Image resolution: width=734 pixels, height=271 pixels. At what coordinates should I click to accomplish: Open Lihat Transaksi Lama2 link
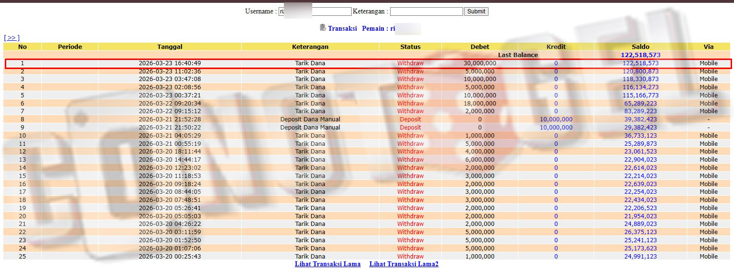[x=404, y=264]
